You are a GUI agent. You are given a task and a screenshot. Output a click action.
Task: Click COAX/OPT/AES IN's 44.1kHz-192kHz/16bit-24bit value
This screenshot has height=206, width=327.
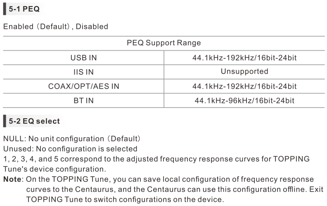coord(244,86)
